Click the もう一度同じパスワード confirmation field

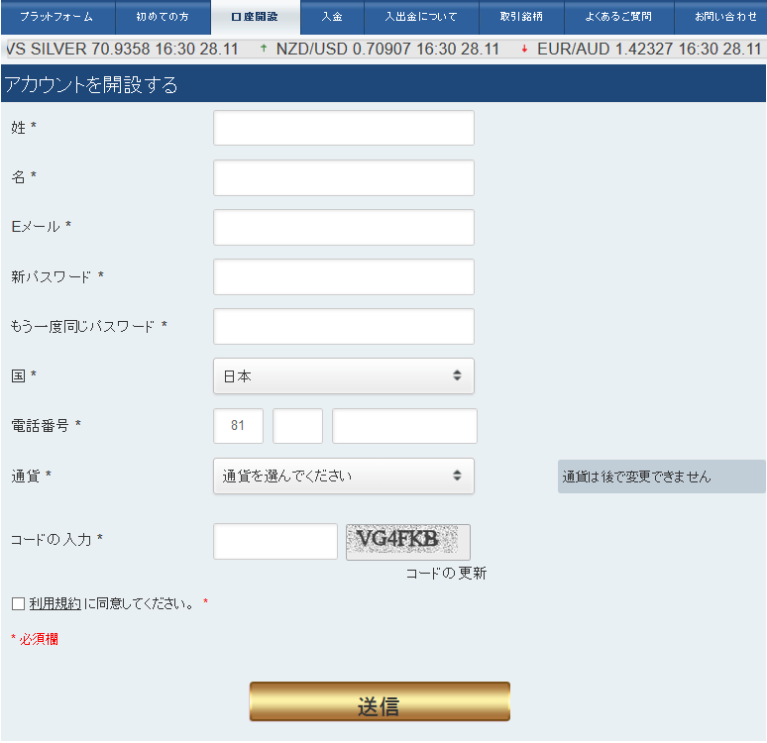pos(344,326)
